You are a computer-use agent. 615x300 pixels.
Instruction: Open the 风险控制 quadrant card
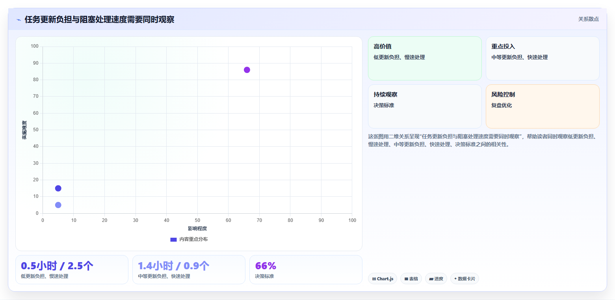[543, 106]
